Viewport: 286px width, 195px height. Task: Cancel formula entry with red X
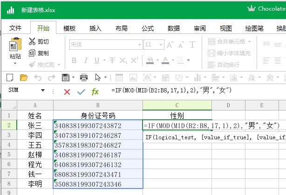[x=67, y=91]
